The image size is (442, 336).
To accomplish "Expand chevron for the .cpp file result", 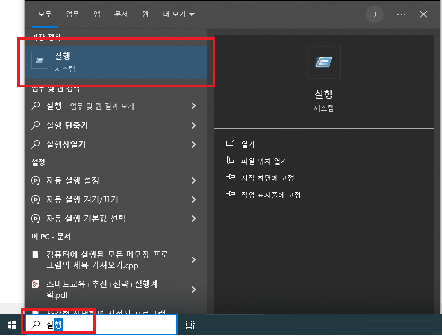I will 193,260.
